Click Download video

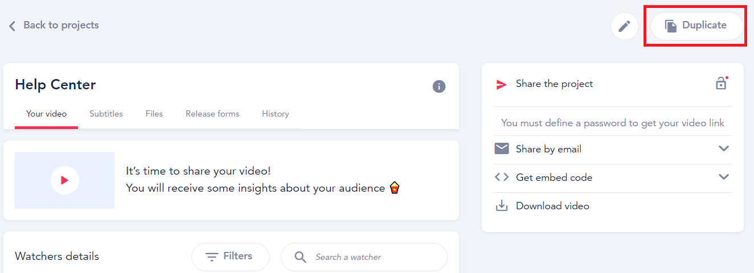pos(552,206)
